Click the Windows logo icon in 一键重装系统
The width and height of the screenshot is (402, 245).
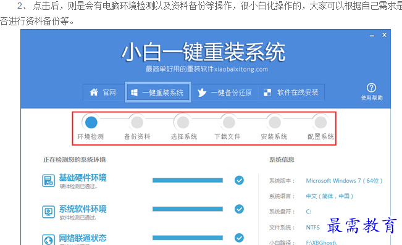[x=135, y=92]
